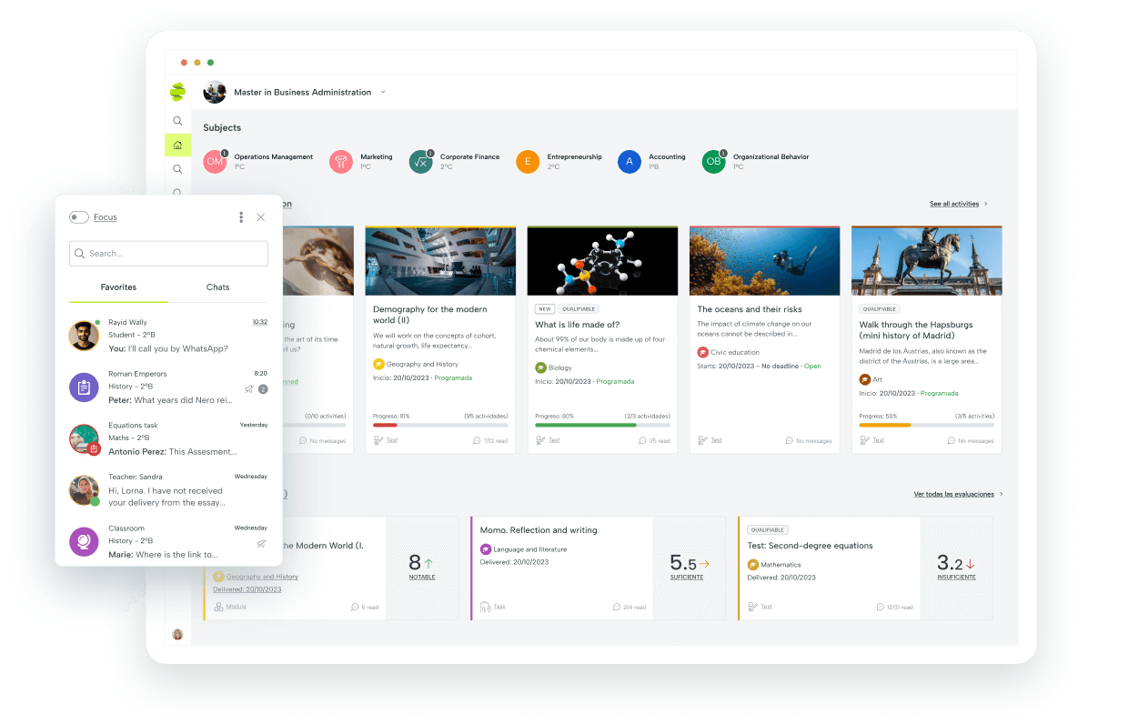Viewport: 1128px width, 724px height.
Task: Open the horse statue thumbnail
Action: pyautogui.click(x=927, y=261)
